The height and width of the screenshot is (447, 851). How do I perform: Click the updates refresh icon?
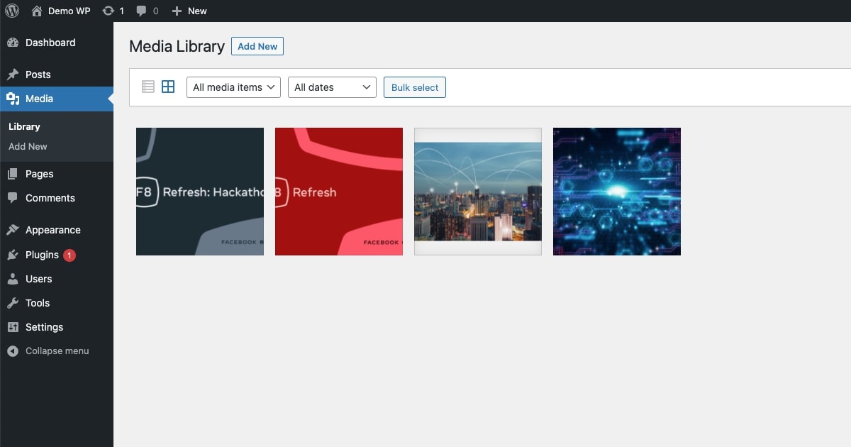click(108, 11)
